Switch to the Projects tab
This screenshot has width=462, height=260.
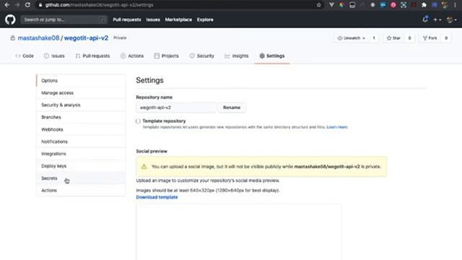[x=167, y=56]
